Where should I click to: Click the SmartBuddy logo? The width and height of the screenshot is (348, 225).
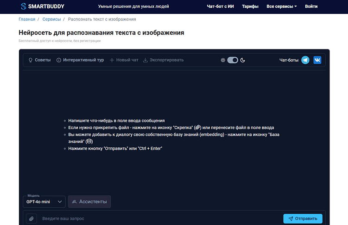click(23, 6)
